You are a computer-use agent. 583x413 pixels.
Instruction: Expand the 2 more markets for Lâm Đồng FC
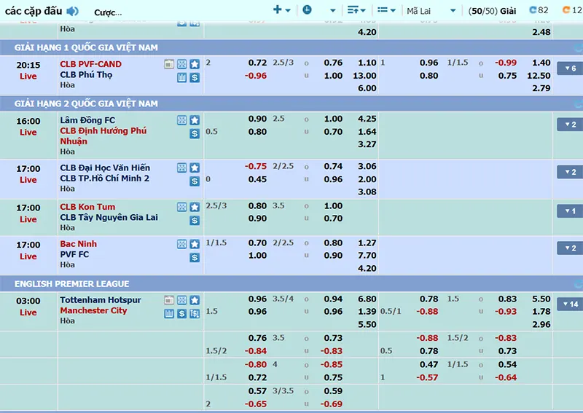pos(570,125)
